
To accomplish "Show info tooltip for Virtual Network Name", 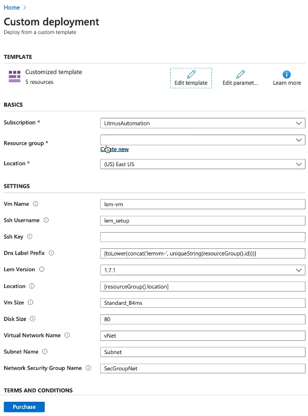I will coord(67,335).
